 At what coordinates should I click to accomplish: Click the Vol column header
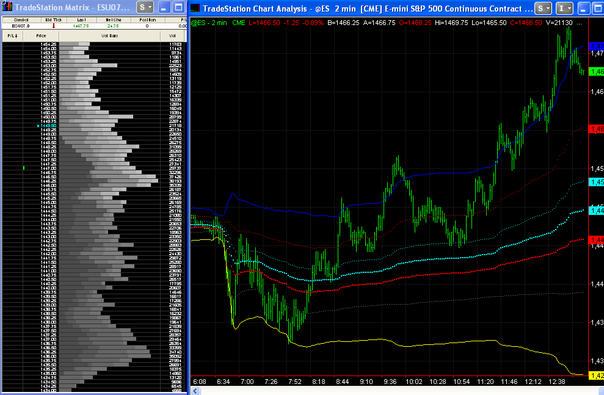click(x=172, y=36)
